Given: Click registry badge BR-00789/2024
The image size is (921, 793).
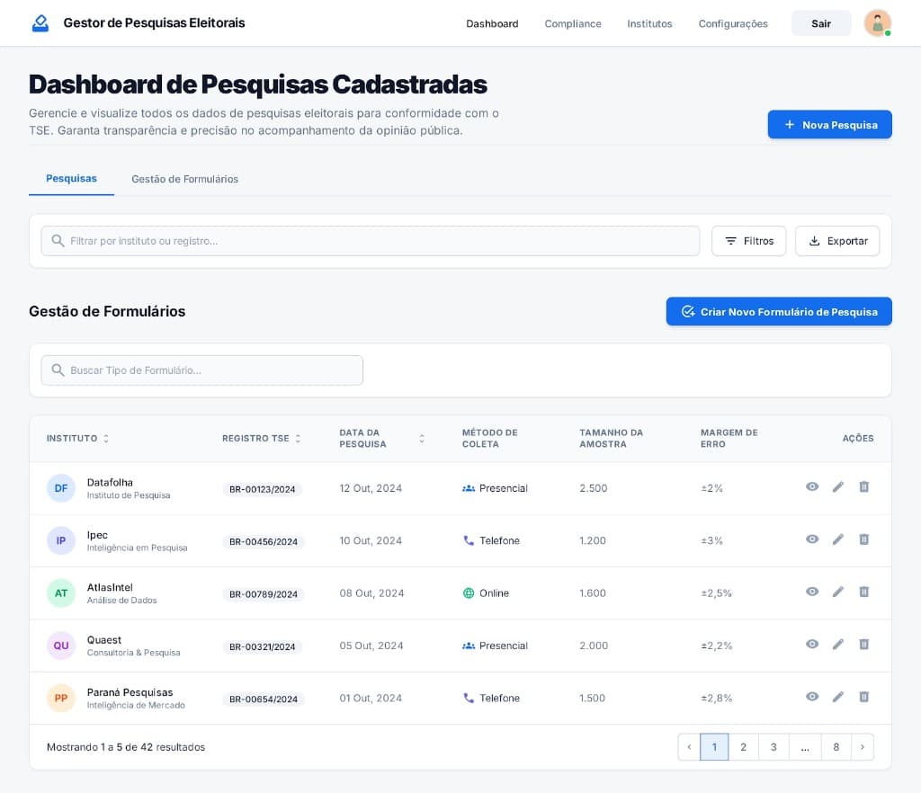Looking at the screenshot, I should (264, 594).
